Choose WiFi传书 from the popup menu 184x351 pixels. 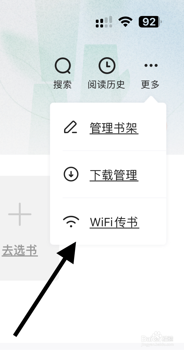pos(114,222)
